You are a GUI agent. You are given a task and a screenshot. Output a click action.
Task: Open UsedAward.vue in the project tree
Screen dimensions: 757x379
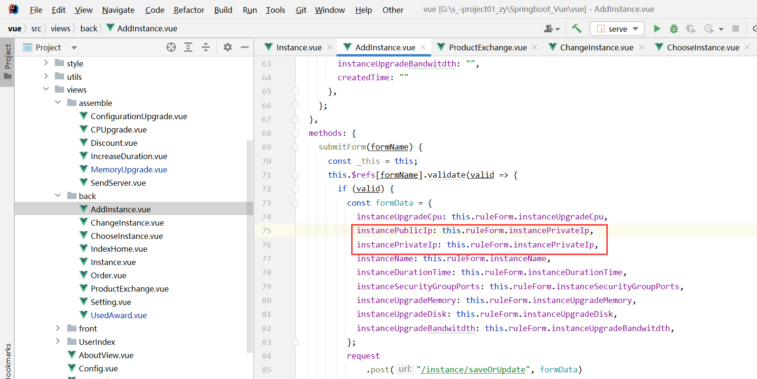tap(118, 315)
